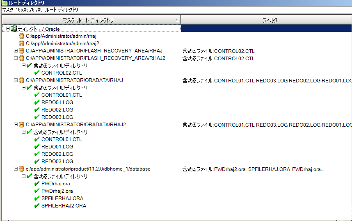Viewport: 352px width, 221px height.
Task: Click database icon for dbhome_1/database
Action: pyautogui.click(x=22, y=169)
